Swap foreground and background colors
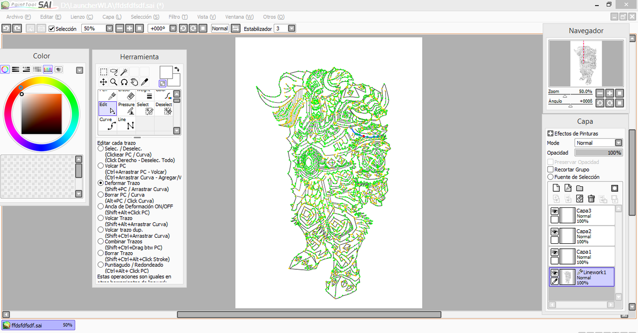This screenshot has height=333, width=638. (176, 69)
